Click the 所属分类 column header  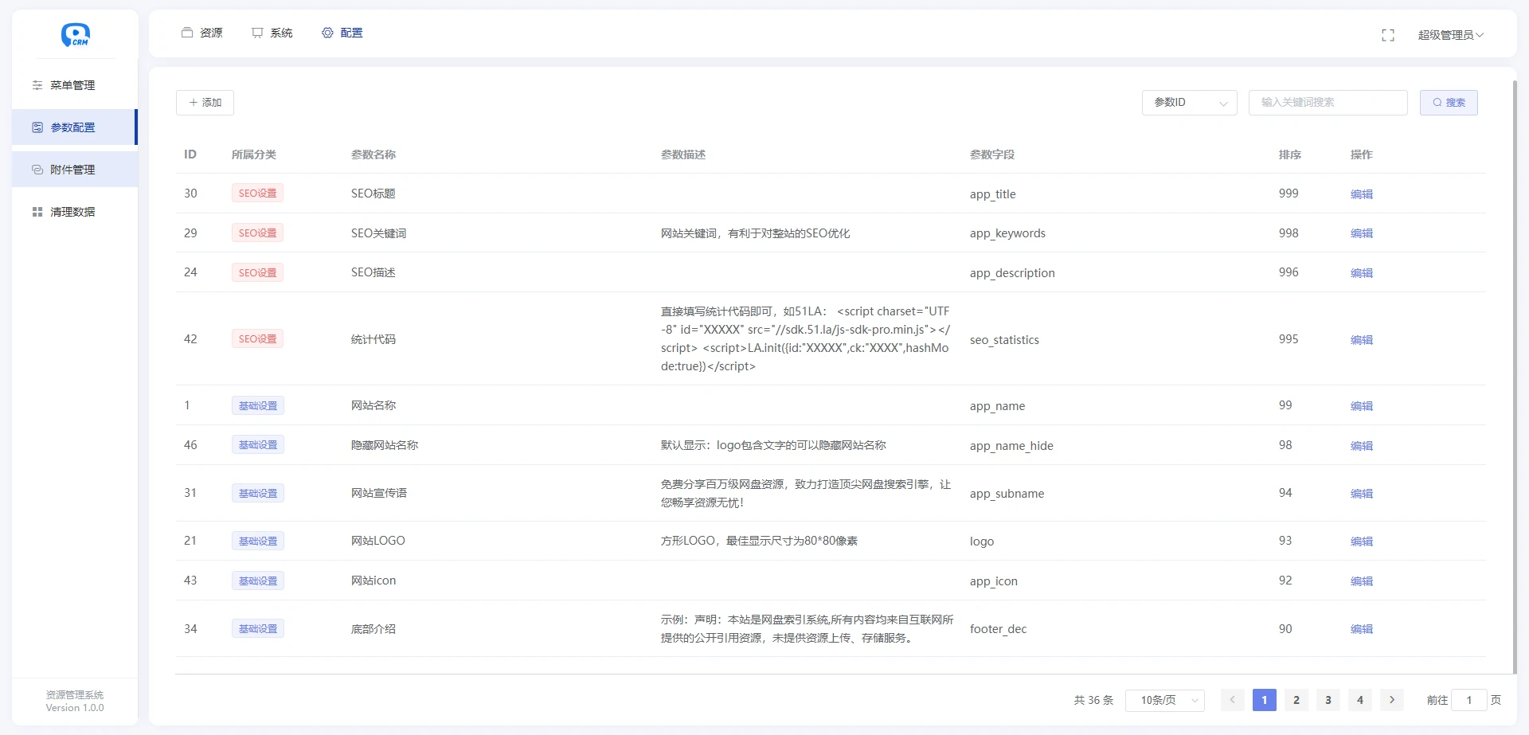click(x=254, y=154)
